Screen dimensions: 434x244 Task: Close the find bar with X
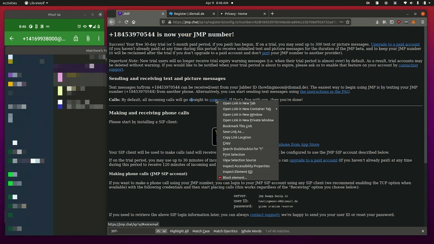point(423,231)
